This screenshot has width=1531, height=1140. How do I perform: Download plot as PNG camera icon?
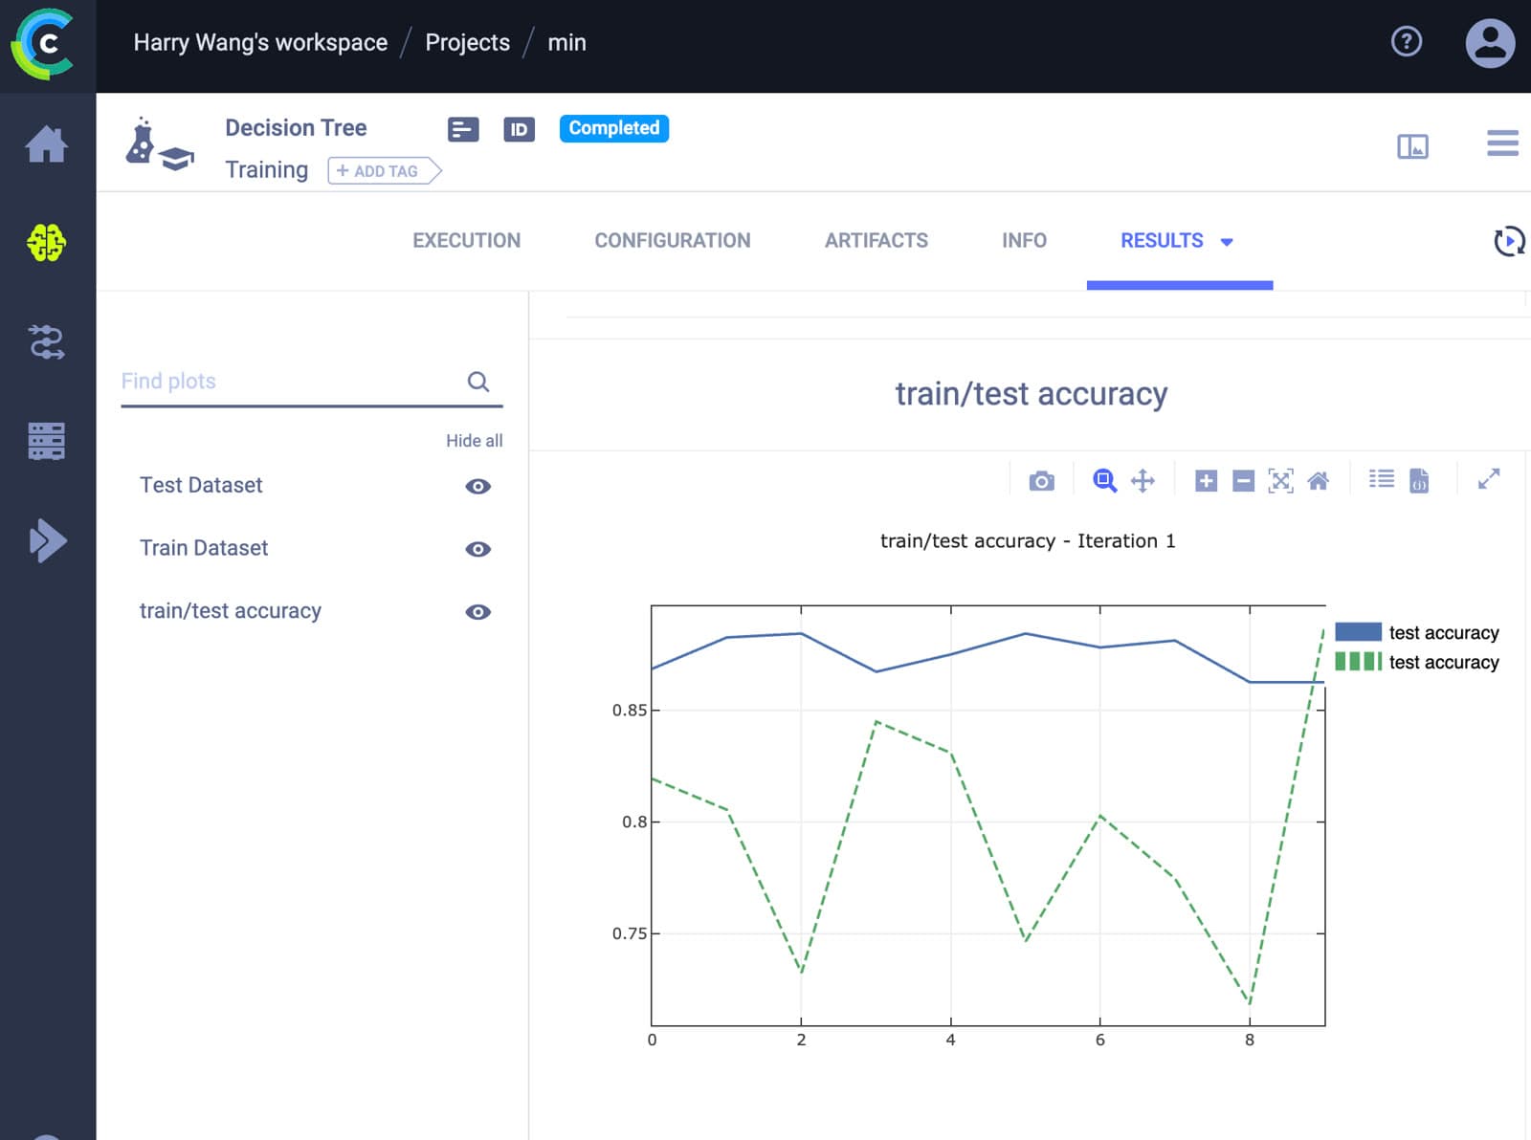click(1041, 481)
